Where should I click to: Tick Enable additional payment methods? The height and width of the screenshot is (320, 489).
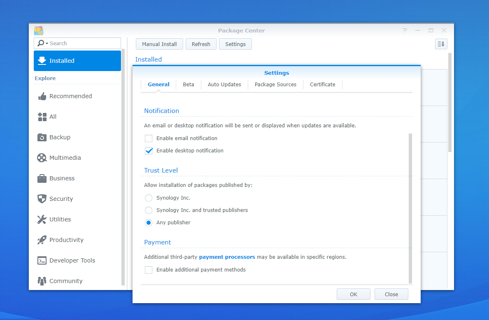point(149,270)
